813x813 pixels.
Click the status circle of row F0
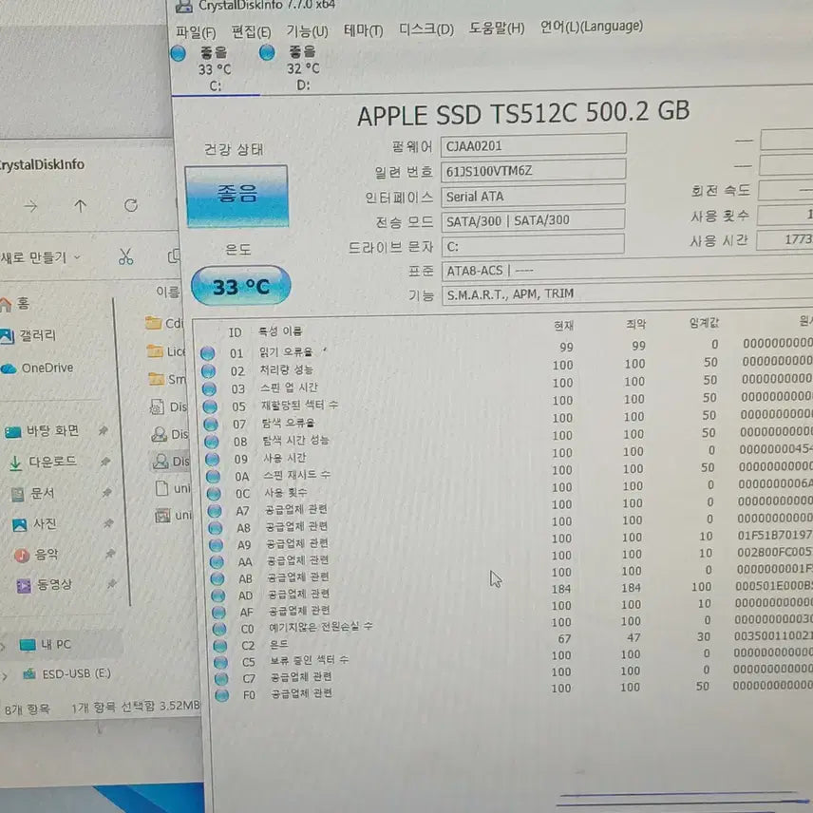(222, 695)
